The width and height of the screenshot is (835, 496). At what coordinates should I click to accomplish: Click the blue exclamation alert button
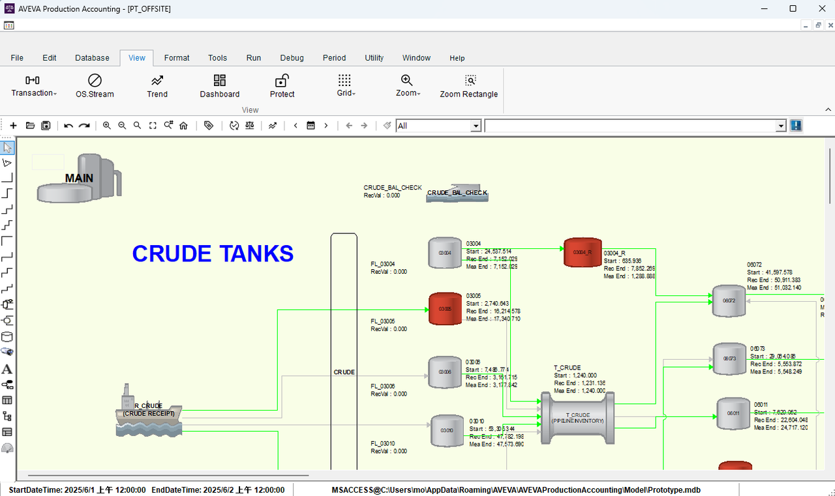tap(796, 126)
